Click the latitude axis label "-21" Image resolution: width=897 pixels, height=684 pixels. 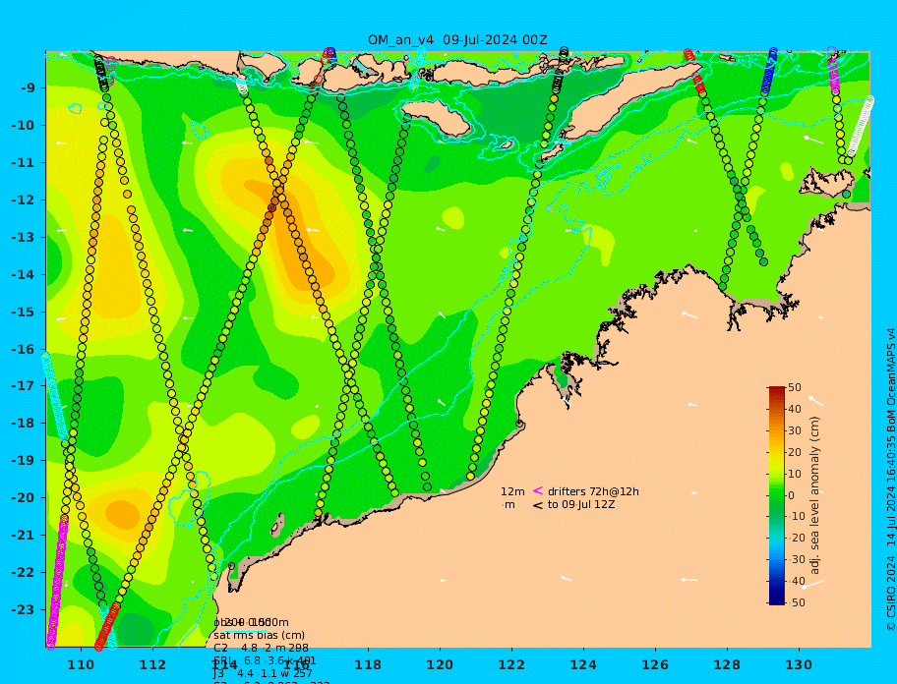point(23,536)
